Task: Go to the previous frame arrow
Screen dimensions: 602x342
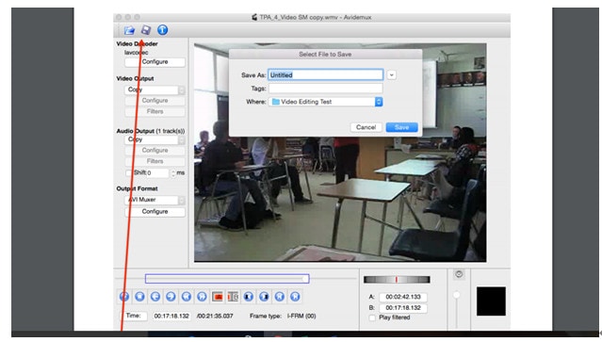Action: pos(155,297)
